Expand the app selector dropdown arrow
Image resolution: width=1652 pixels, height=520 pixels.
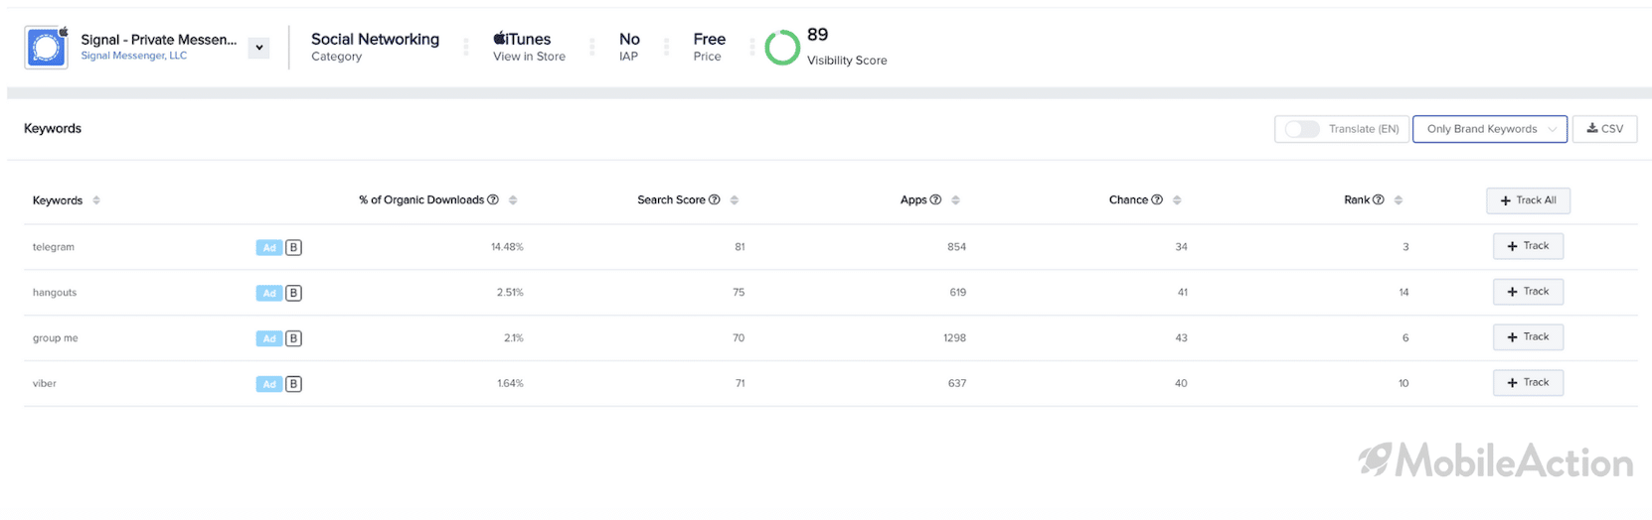coord(259,48)
